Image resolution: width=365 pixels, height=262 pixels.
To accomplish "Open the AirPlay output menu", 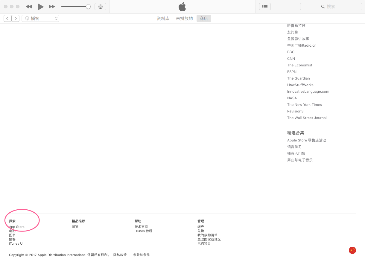I will click(100, 7).
